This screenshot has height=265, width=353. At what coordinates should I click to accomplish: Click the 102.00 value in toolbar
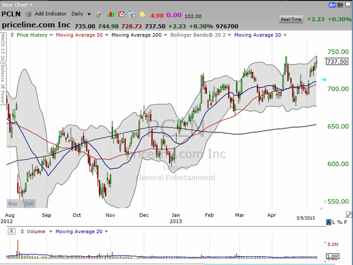click(193, 16)
